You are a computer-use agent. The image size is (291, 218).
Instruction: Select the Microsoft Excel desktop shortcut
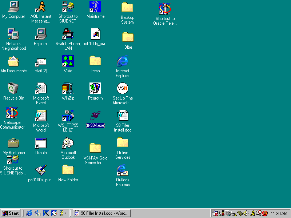coord(41,89)
